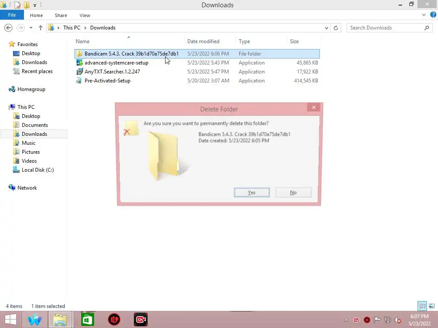Open the red circular app in taskbar

coord(114,319)
